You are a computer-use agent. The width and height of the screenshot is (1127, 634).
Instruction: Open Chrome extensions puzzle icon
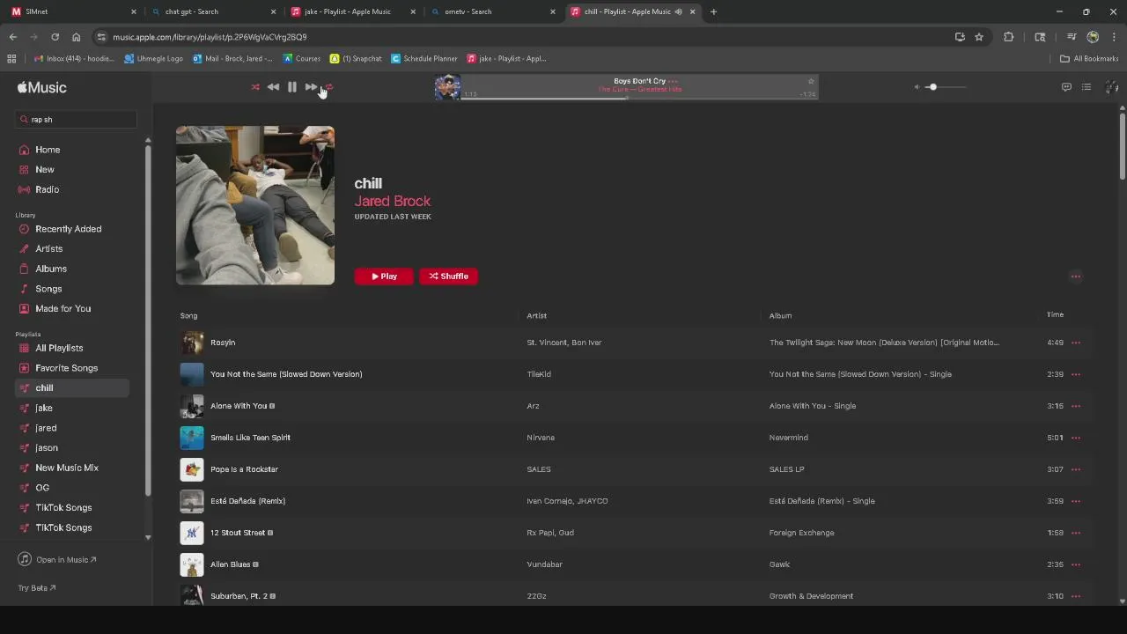pyautogui.click(x=1009, y=37)
